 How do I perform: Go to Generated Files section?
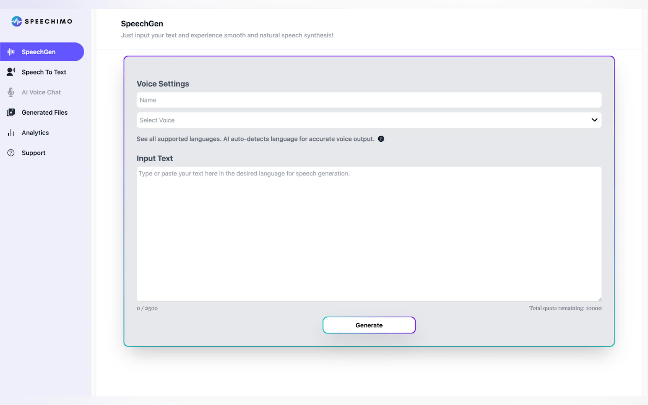tap(44, 112)
